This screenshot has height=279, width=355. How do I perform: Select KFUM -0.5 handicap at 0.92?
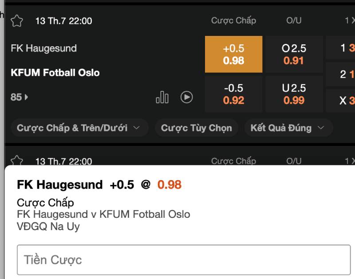233,94
